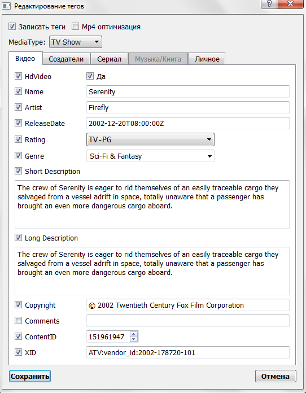Viewport: 306px width, 393px height.
Task: Click into the XID text field
Action: pos(188,352)
